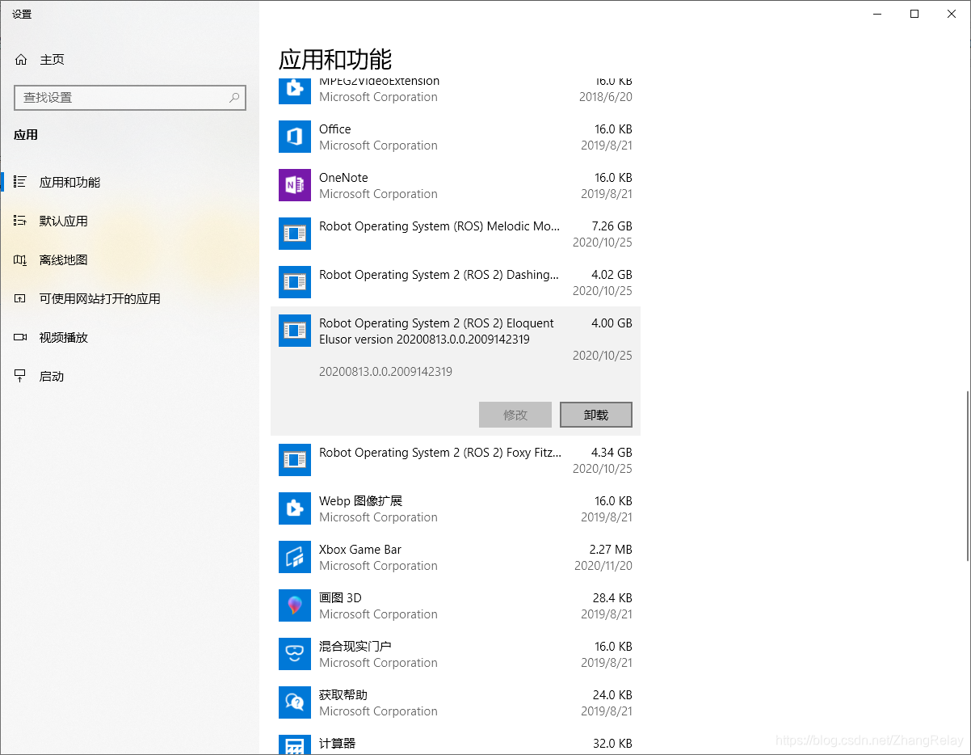Click the 7.26 GB size value

[x=612, y=226]
